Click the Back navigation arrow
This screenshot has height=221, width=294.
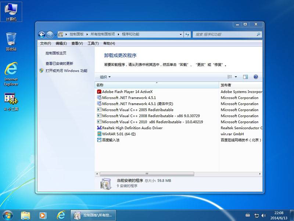[42, 35]
